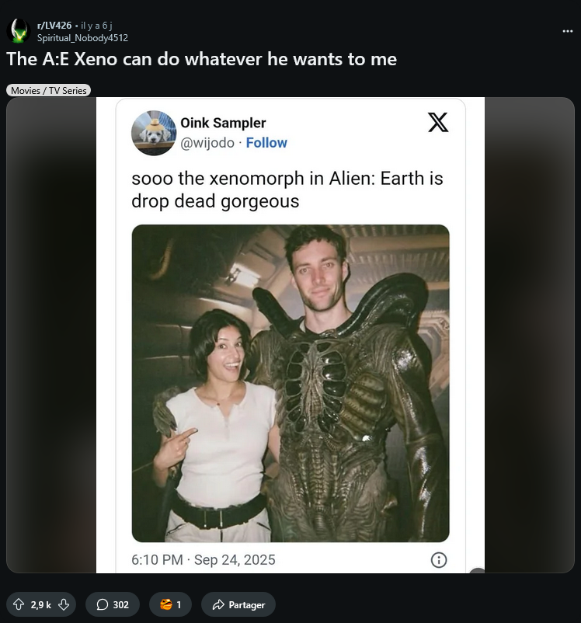
Task: Click the post title about the A:E Xeno
Action: coord(202,59)
